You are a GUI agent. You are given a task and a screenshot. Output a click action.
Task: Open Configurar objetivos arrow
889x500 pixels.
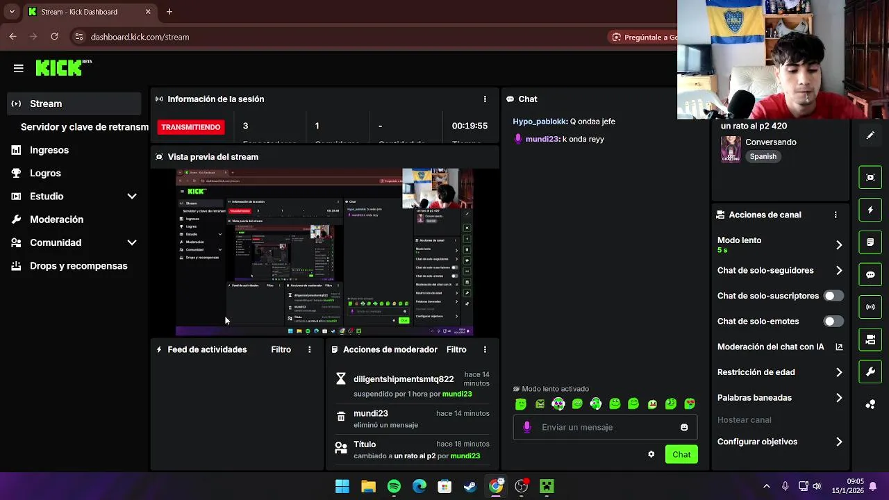click(839, 442)
